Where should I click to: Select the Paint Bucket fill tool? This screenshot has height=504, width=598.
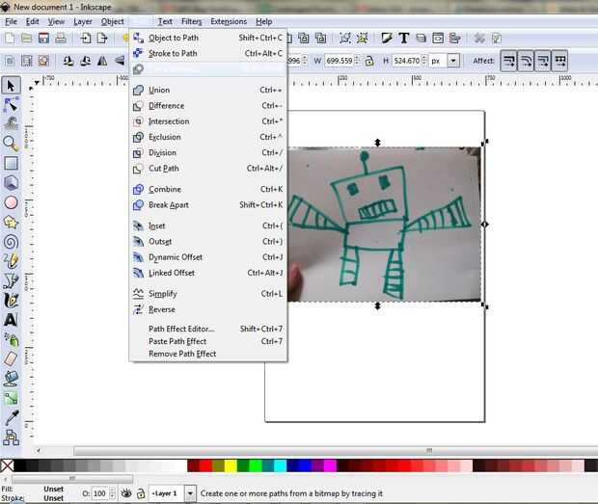pos(11,379)
